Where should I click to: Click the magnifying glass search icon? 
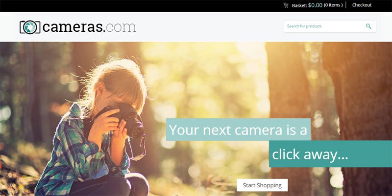click(368, 26)
